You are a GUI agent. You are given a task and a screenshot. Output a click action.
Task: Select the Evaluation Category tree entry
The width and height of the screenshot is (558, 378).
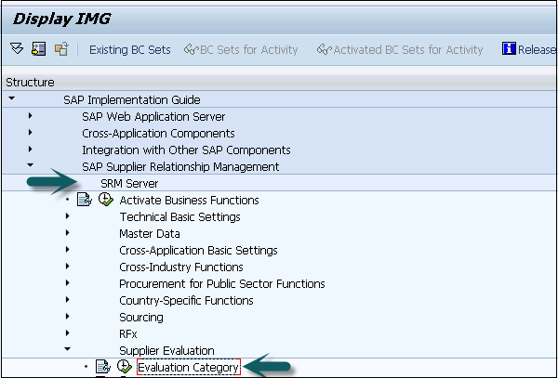coord(189,368)
